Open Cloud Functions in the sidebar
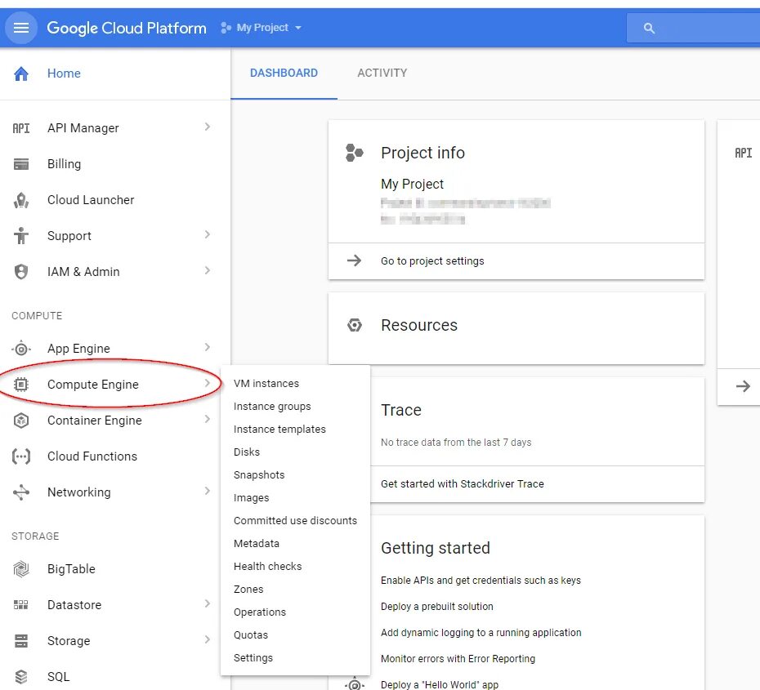Image resolution: width=760 pixels, height=690 pixels. coord(92,456)
